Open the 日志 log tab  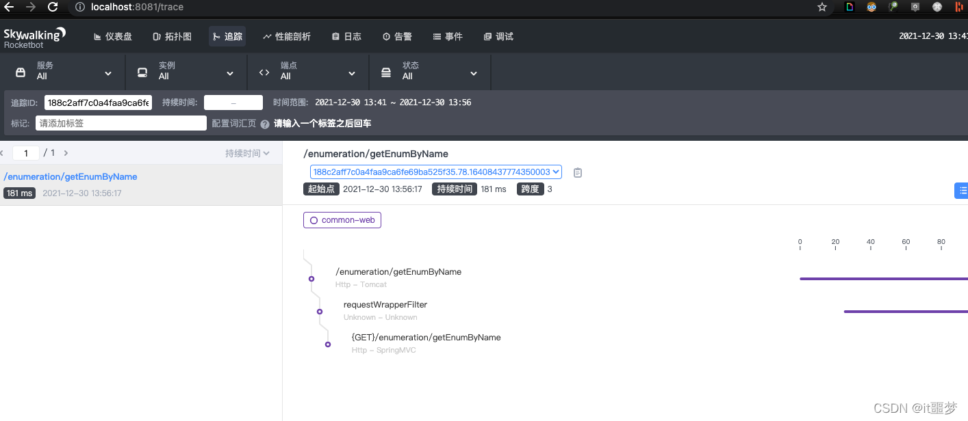(346, 37)
